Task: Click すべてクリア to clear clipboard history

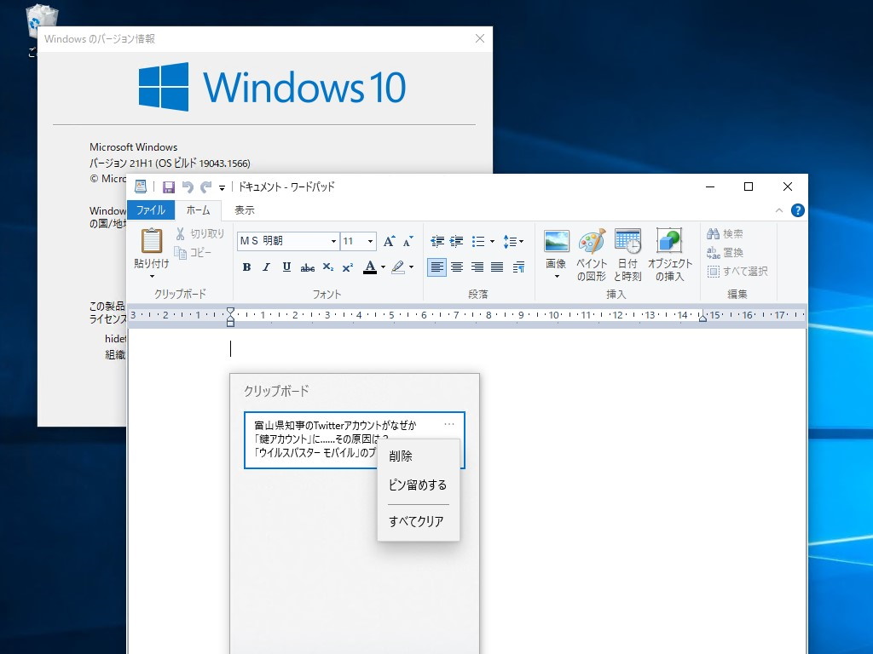Action: (x=417, y=521)
